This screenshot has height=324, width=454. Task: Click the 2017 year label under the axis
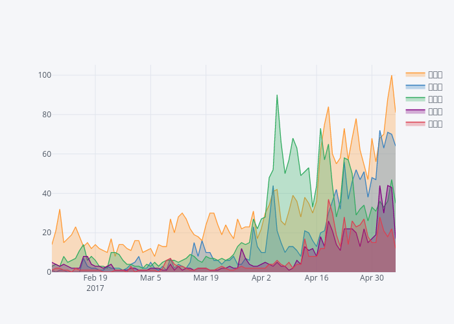pos(95,288)
